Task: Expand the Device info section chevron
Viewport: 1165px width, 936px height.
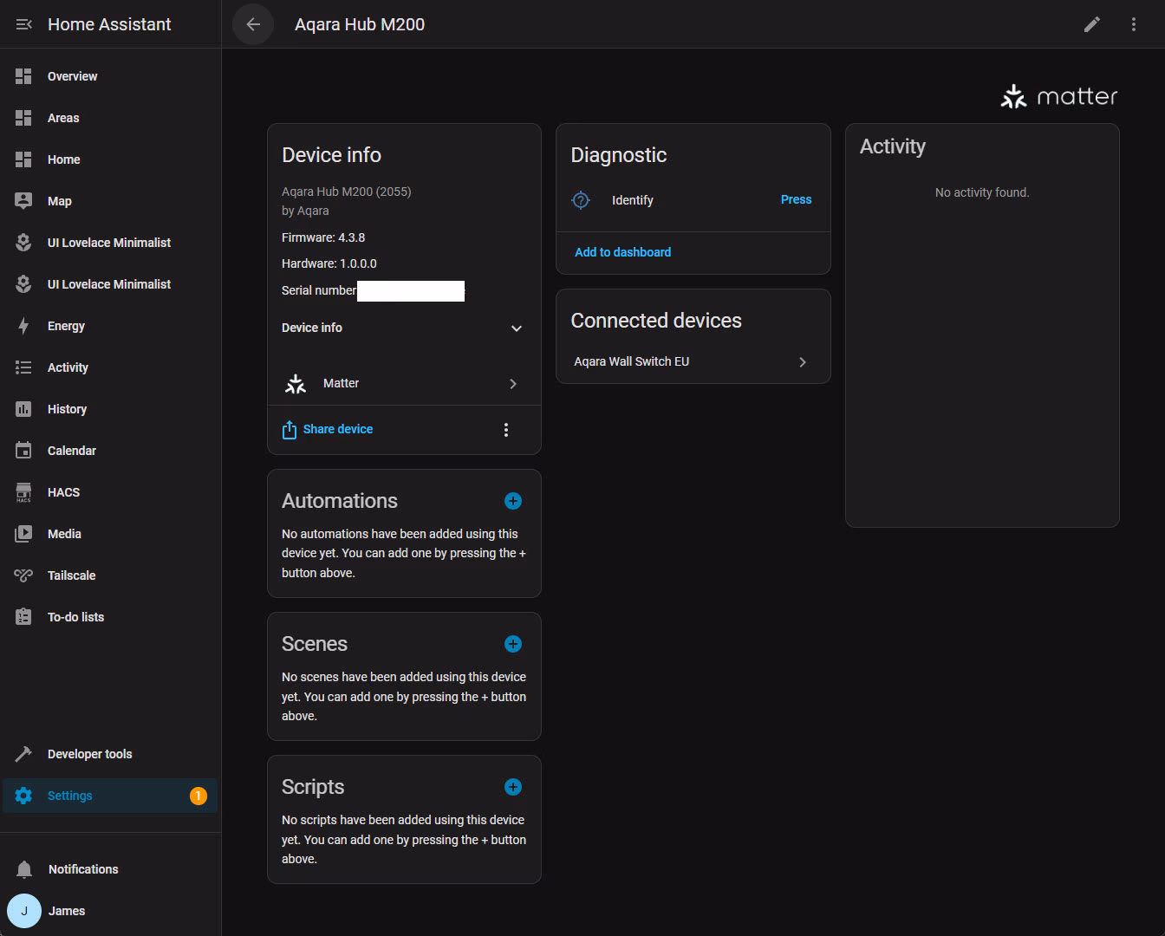Action: coord(517,328)
